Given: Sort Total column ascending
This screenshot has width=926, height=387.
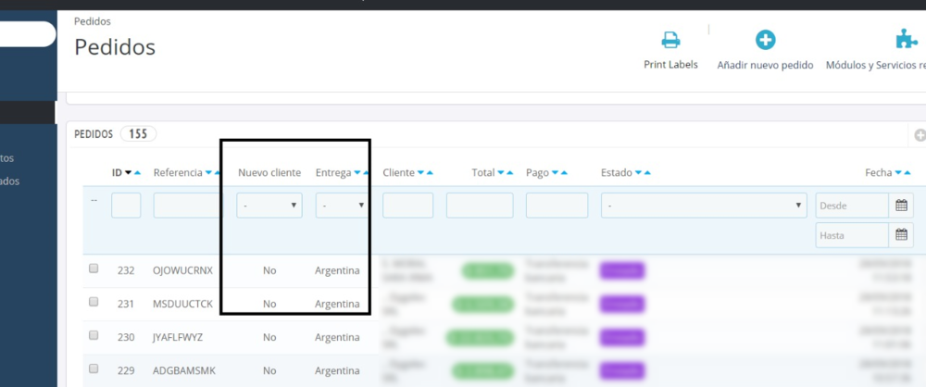Looking at the screenshot, I should click(510, 172).
